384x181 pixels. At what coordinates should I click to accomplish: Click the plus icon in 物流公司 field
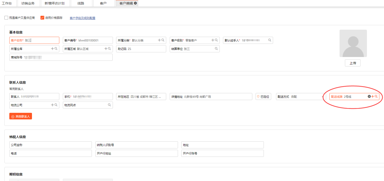pyautogui.click(x=52, y=105)
